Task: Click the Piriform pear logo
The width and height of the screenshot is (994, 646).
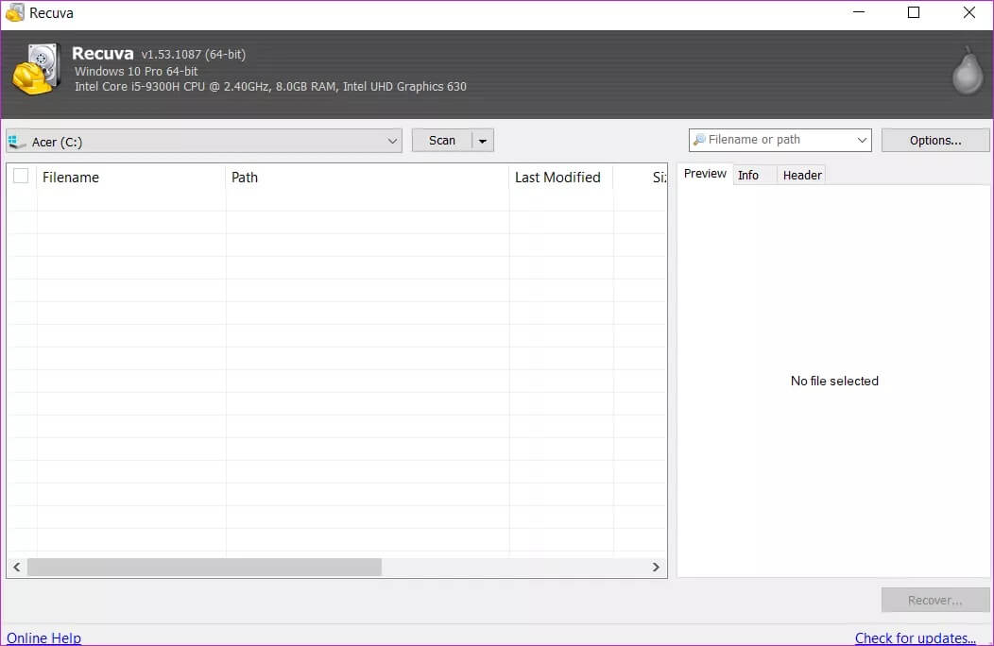Action: click(x=968, y=71)
